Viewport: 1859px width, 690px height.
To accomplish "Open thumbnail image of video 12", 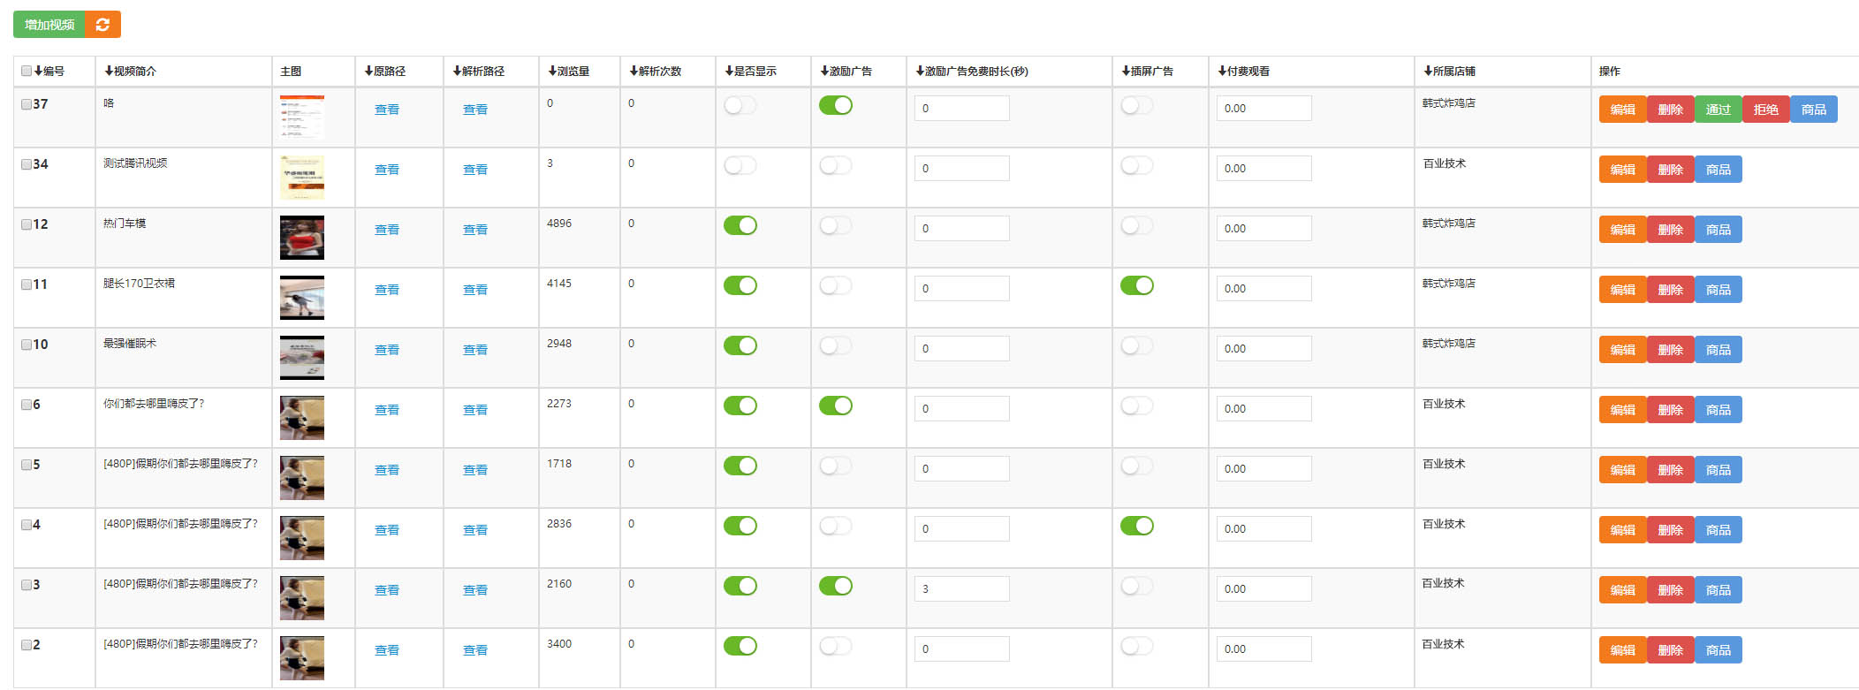I will coord(302,238).
